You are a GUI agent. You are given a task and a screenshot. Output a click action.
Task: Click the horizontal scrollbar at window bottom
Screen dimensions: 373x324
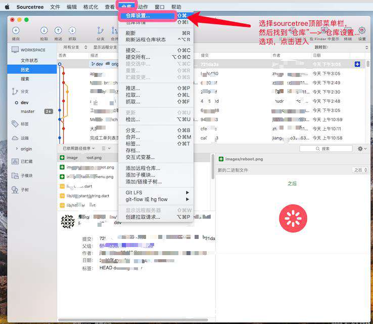tap(133, 320)
